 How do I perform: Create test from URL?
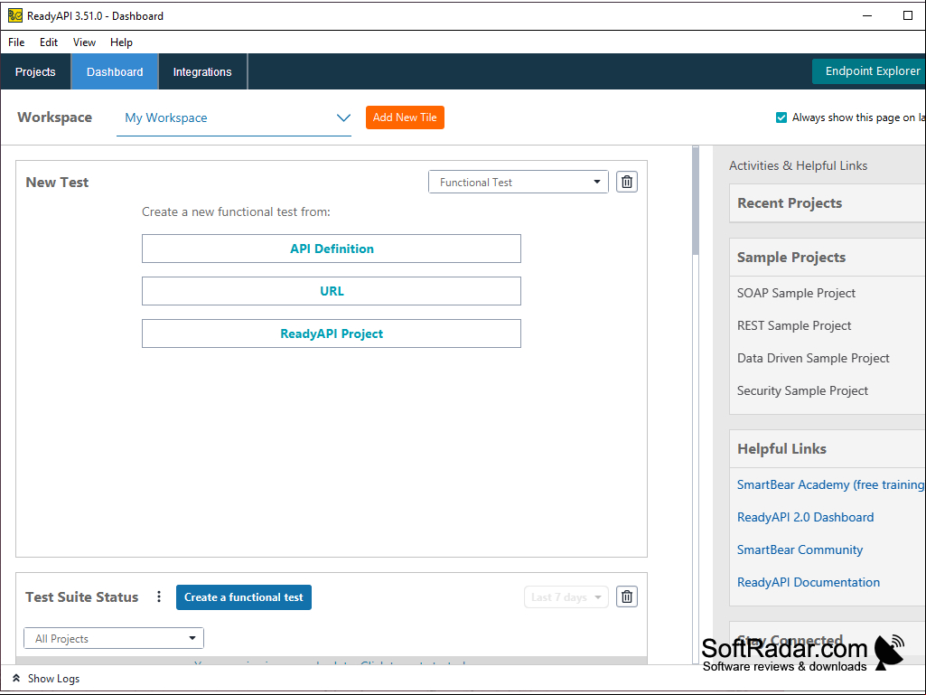pos(332,291)
